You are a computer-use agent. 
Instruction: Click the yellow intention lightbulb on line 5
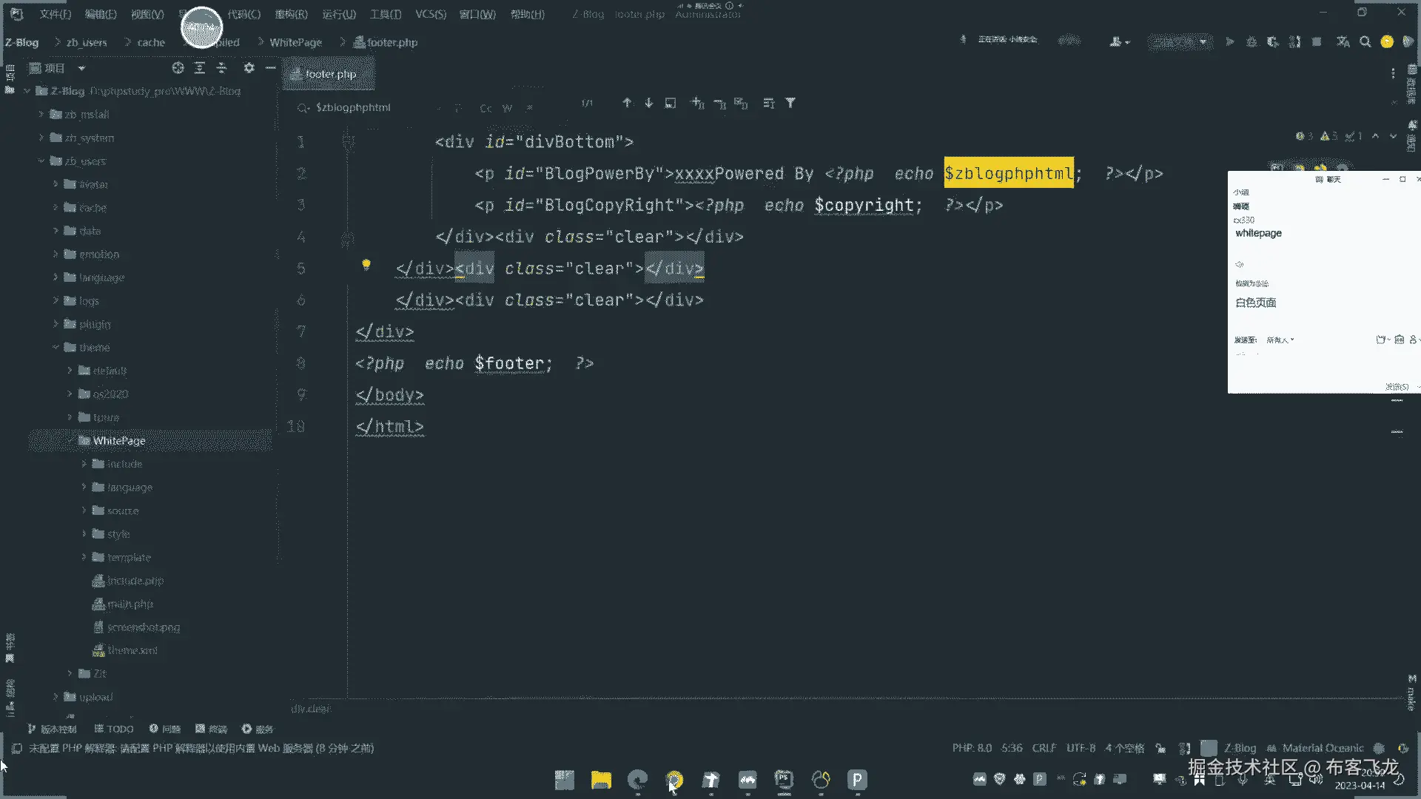(x=366, y=265)
